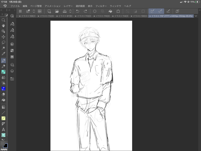Screen dimensions: 201x151
Task: Toggle Snap to Grid
Action: coord(168,11)
